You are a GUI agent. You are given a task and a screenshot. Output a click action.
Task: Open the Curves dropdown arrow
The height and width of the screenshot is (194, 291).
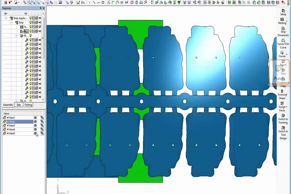287,54
